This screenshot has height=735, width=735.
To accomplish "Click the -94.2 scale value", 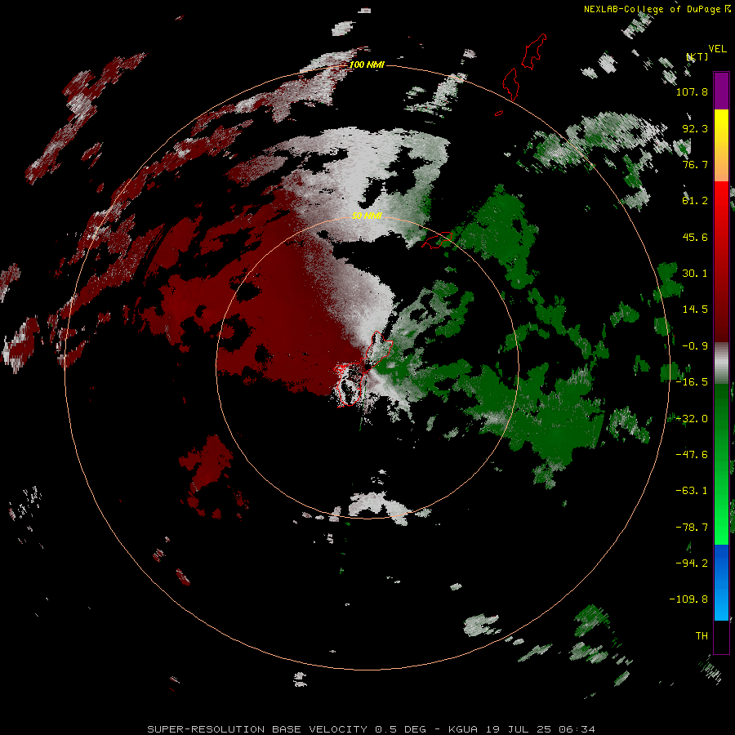I will coord(692,563).
